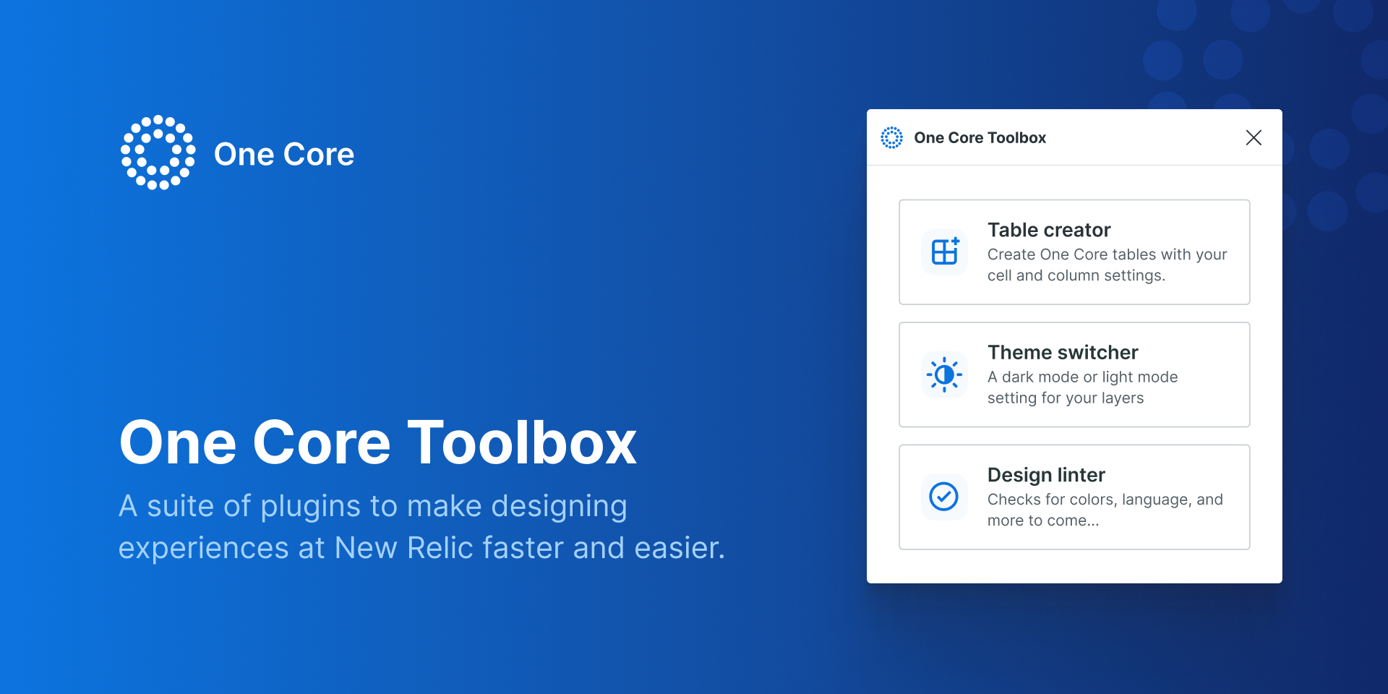Click the Theme switcher heading

[1063, 352]
